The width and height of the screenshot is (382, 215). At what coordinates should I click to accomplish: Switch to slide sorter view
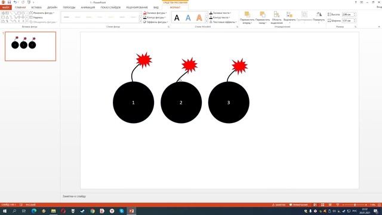pyautogui.click(x=322, y=205)
